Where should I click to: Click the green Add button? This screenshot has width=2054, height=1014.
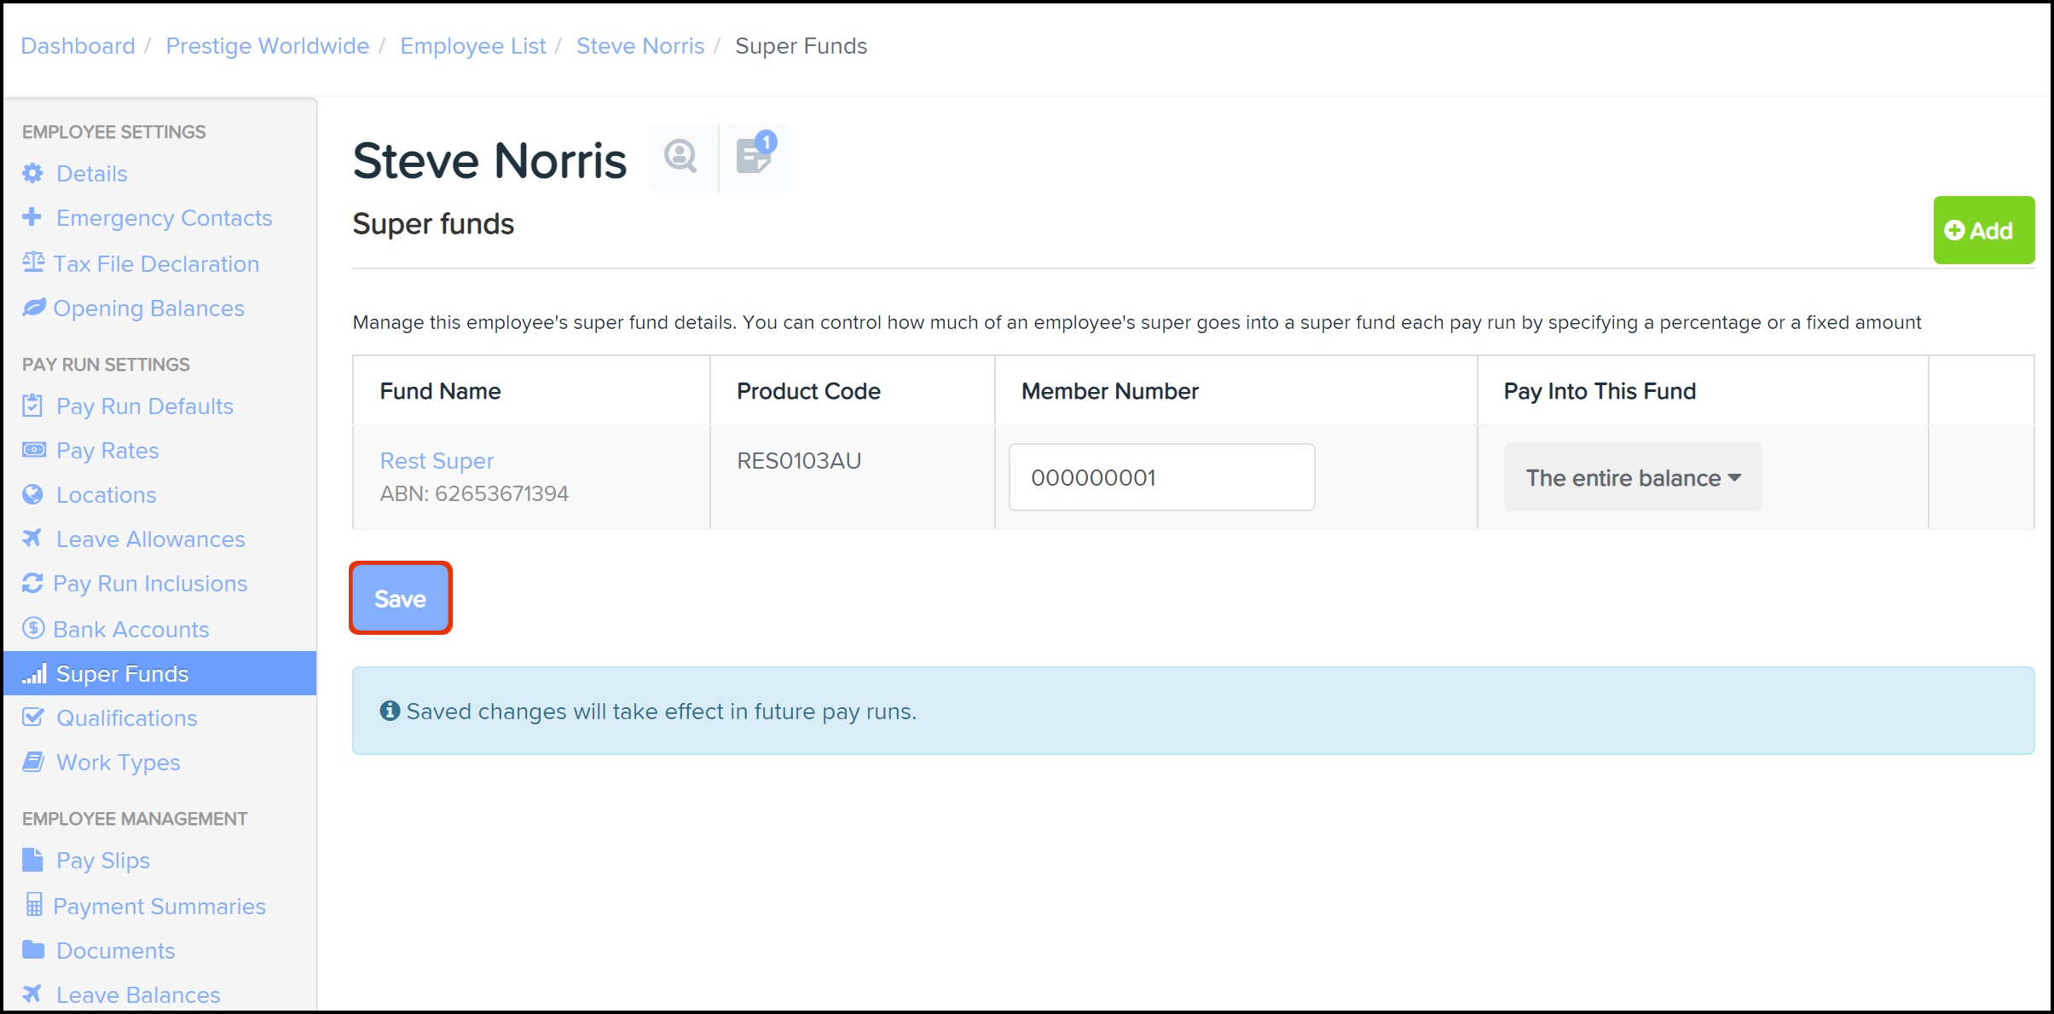pyautogui.click(x=1982, y=231)
